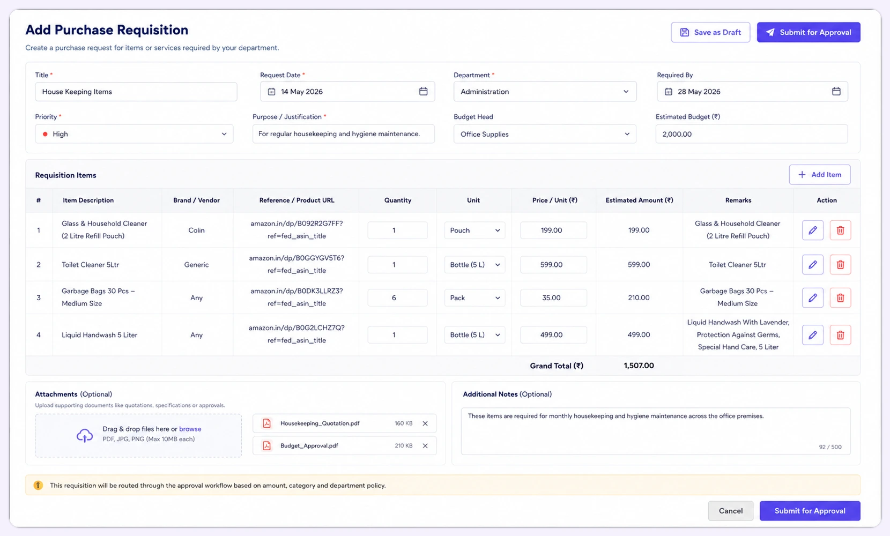Delete the Toilet Cleaner 5Ltr row

pos(840,265)
